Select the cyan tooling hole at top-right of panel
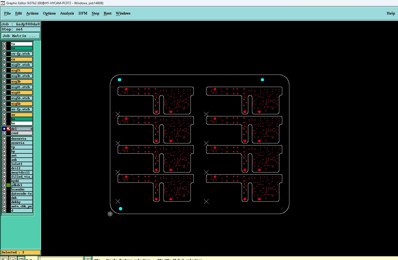 [262, 80]
